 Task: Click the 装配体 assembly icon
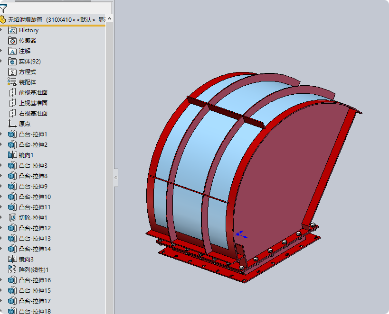(x=12, y=82)
